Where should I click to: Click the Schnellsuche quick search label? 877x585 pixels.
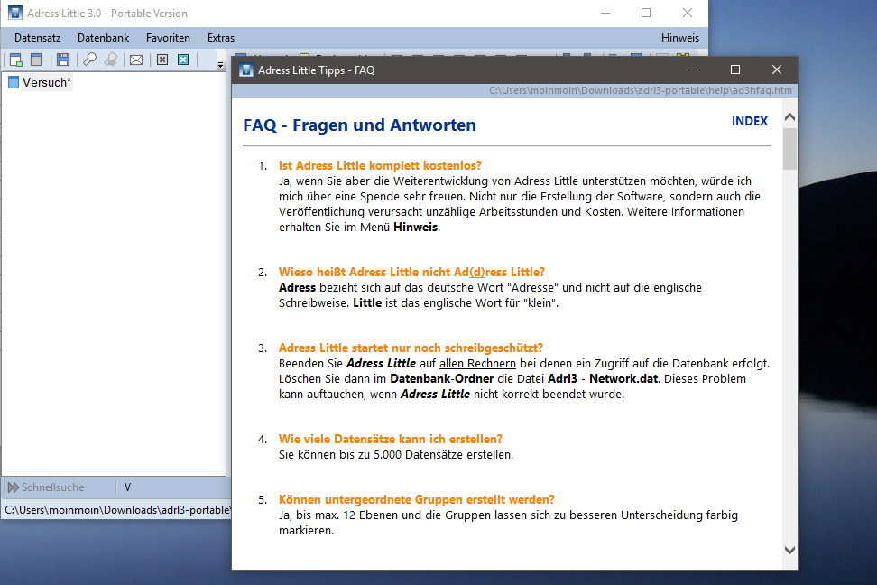tap(52, 487)
